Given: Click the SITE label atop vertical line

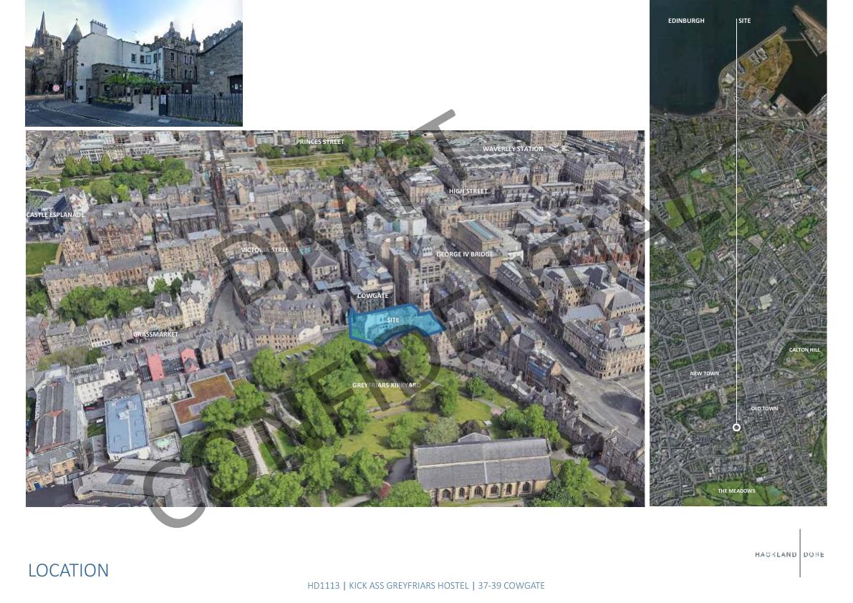Looking at the screenshot, I should click(744, 21).
